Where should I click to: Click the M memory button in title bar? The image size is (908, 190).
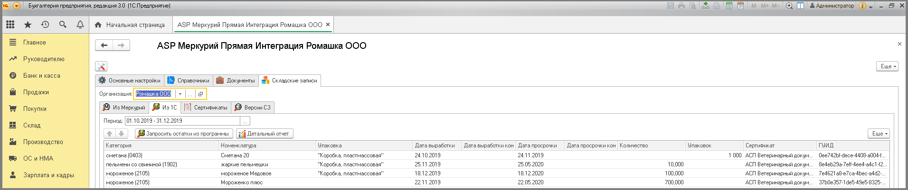point(754,6)
